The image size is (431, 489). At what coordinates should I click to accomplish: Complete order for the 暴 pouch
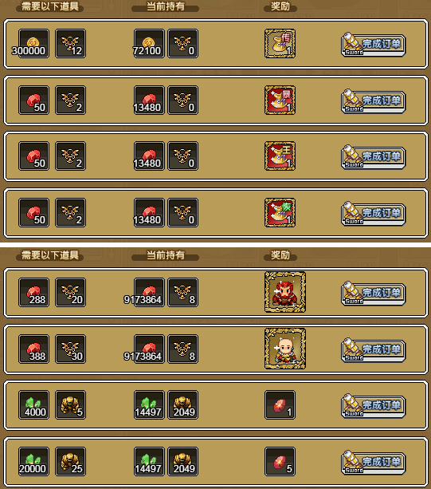(x=374, y=101)
